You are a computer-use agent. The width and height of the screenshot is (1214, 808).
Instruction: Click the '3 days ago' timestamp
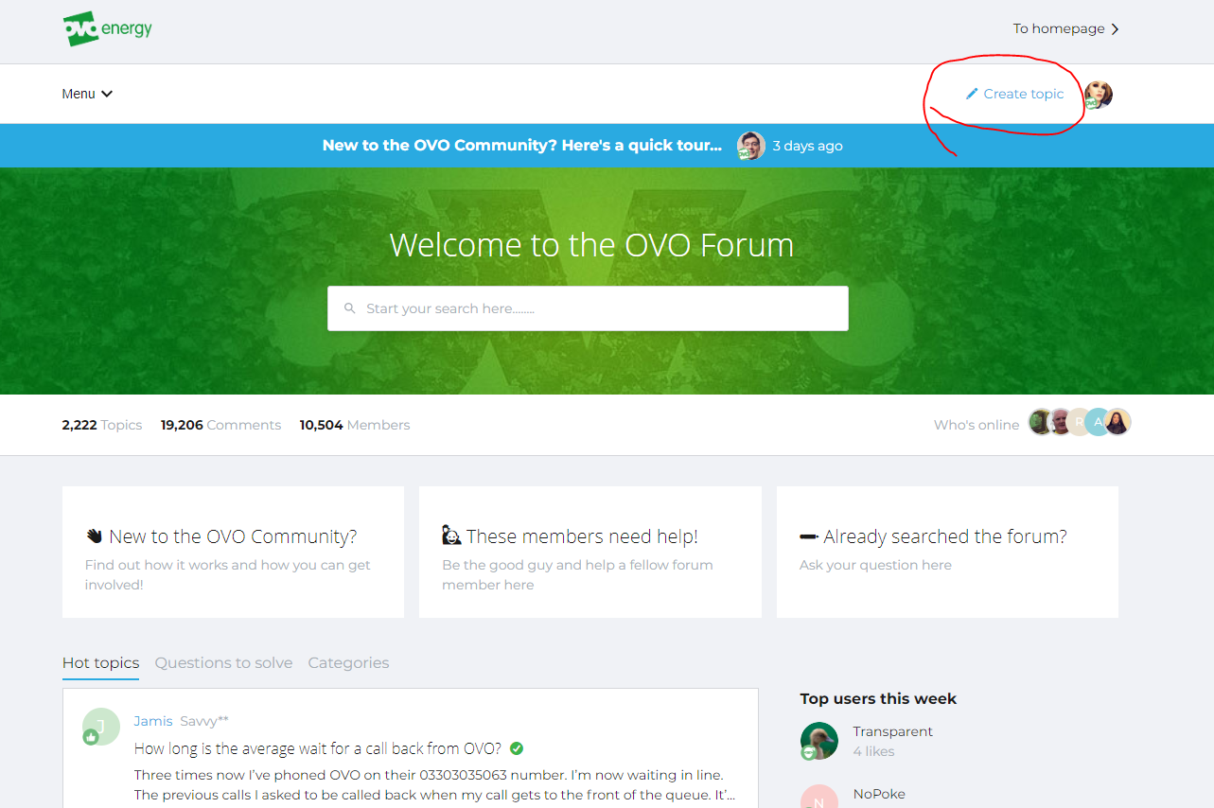(807, 146)
